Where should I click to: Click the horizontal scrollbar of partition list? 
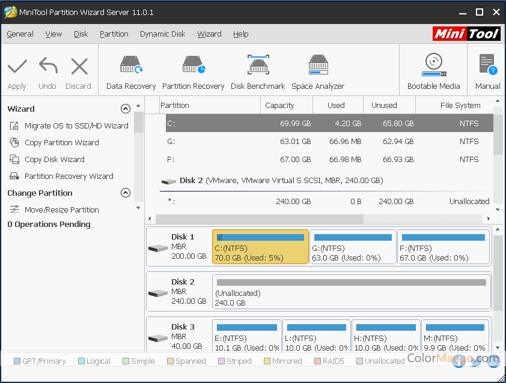tap(260, 219)
